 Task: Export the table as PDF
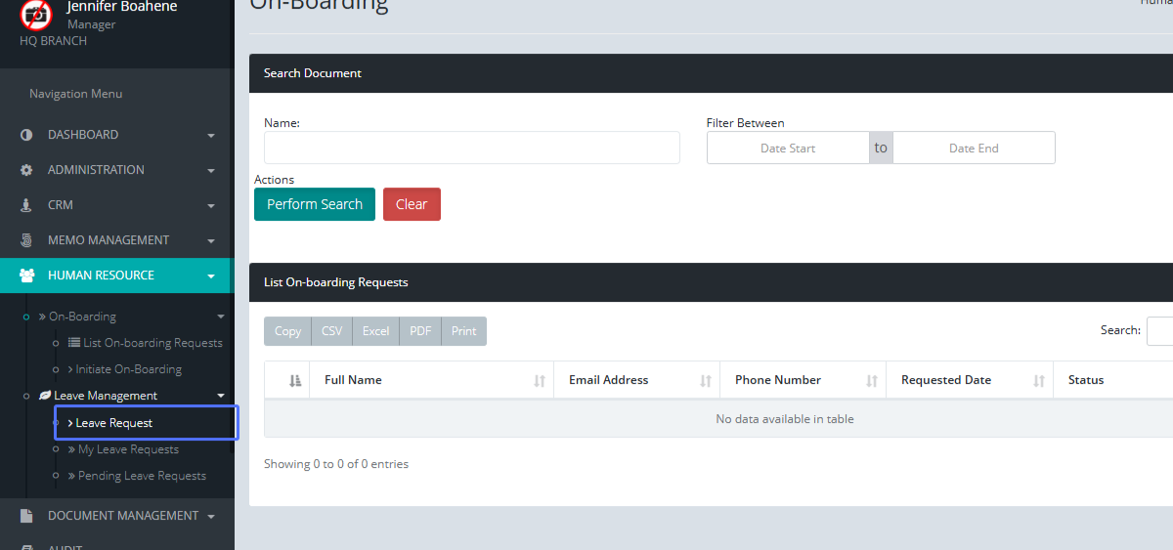(420, 331)
